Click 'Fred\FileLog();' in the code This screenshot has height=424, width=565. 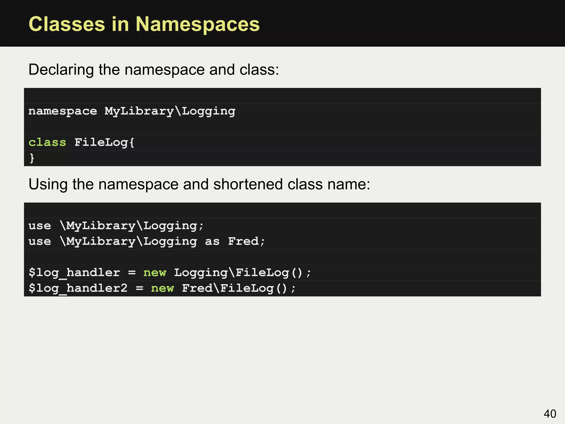[x=239, y=288]
